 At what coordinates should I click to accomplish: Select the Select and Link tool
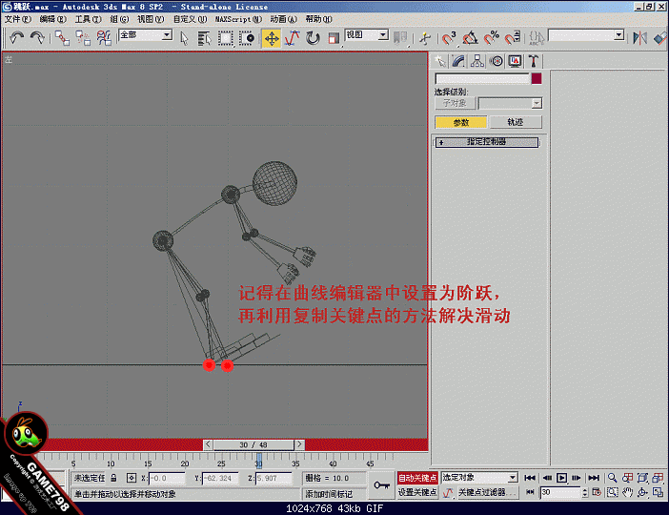[x=62, y=38]
